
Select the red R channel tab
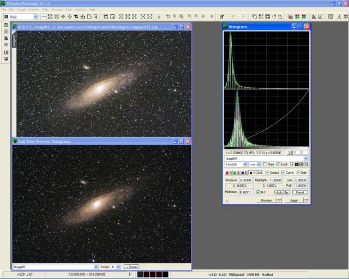[228, 172]
